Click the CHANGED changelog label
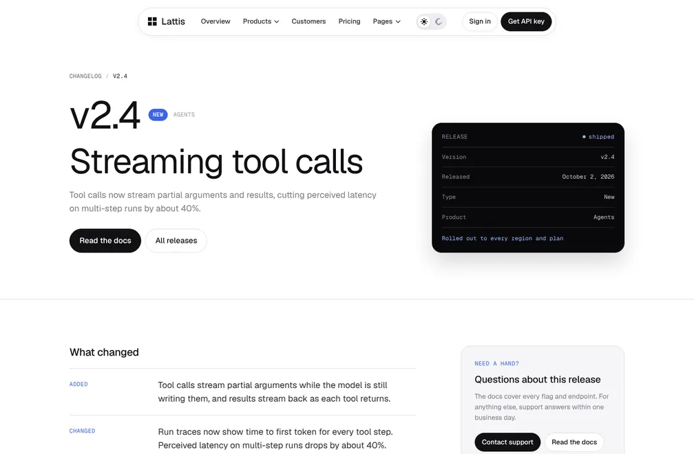Viewport: 694px width, 454px height. 83,431
